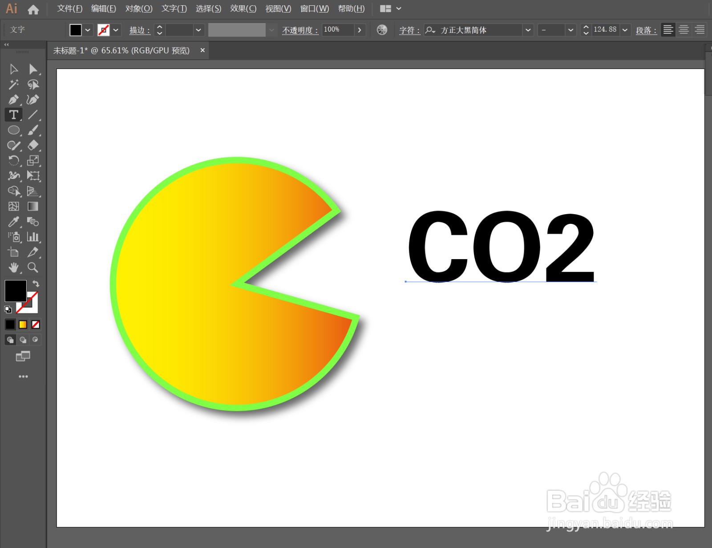Apply None mode button
The height and width of the screenshot is (548, 712).
(x=36, y=325)
